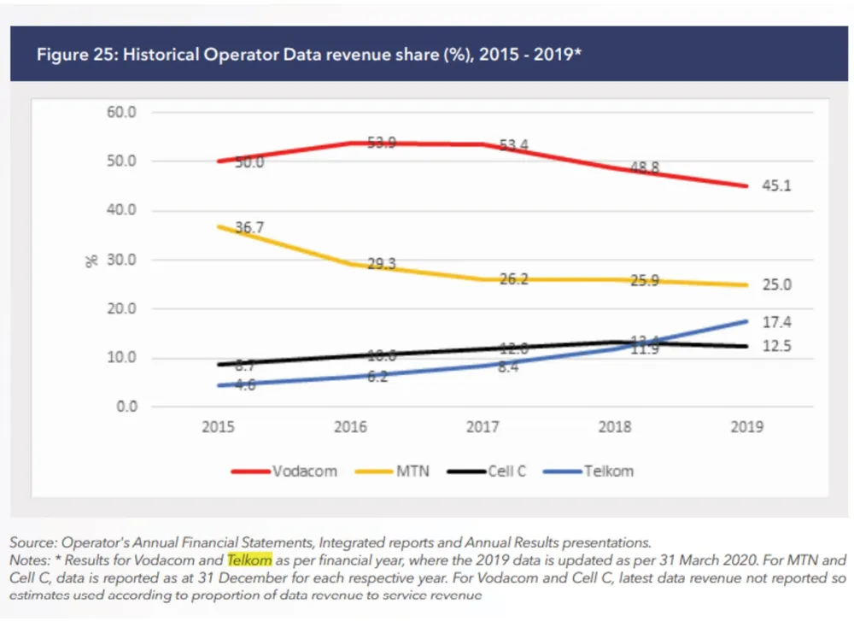Viewport: 854px width, 621px height.
Task: Click the MTN 25.9 data label
Action: 645,280
